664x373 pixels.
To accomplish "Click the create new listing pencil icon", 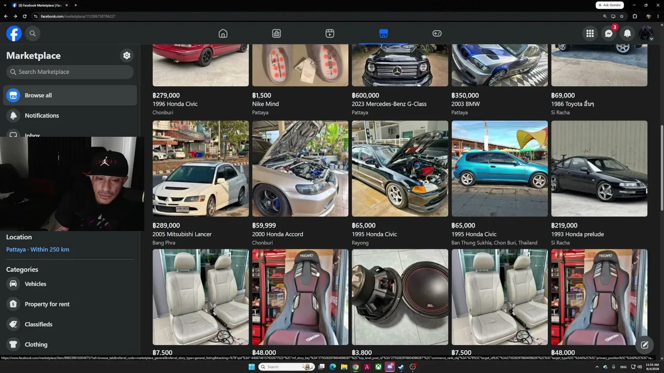I will point(644,345).
